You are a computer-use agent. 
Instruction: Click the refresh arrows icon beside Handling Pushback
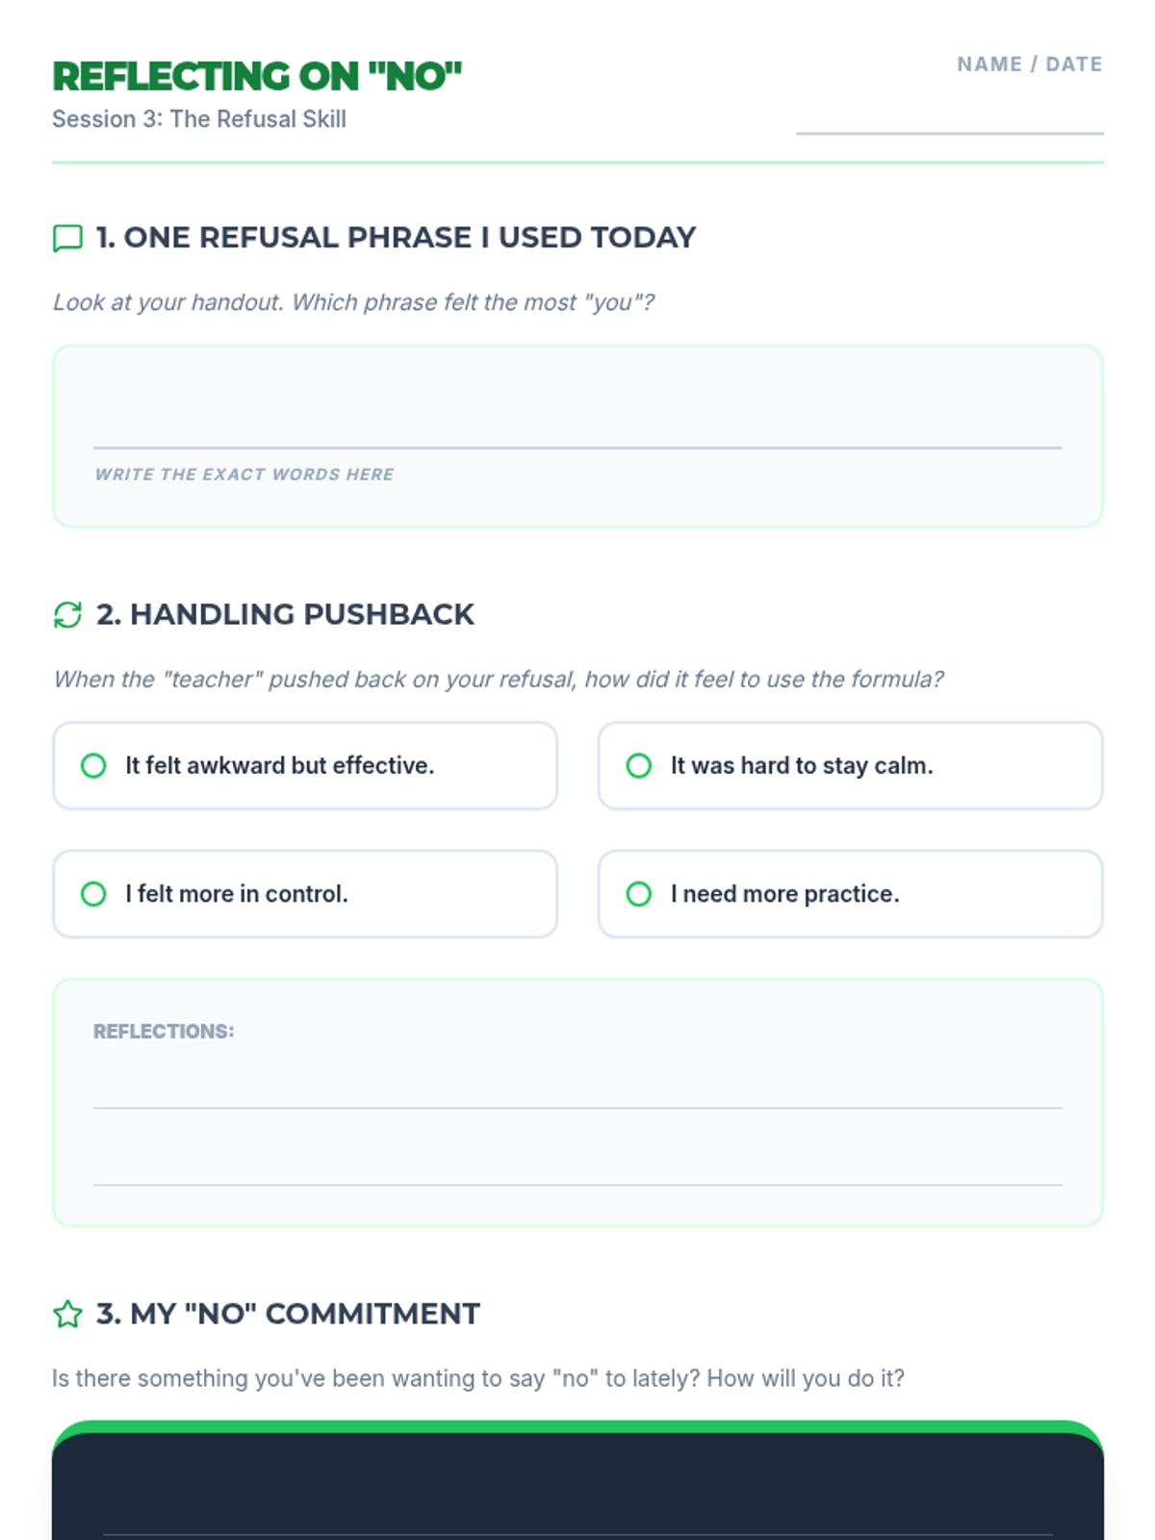(x=67, y=615)
